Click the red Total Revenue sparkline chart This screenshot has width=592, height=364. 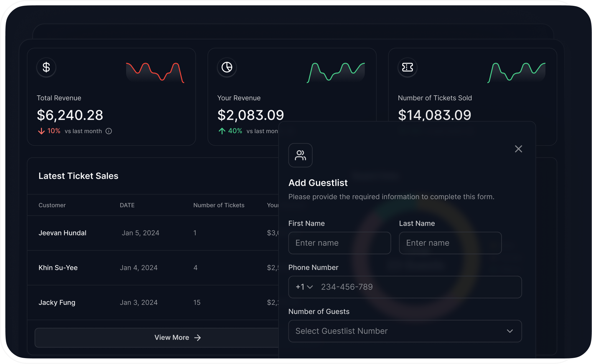(x=155, y=72)
